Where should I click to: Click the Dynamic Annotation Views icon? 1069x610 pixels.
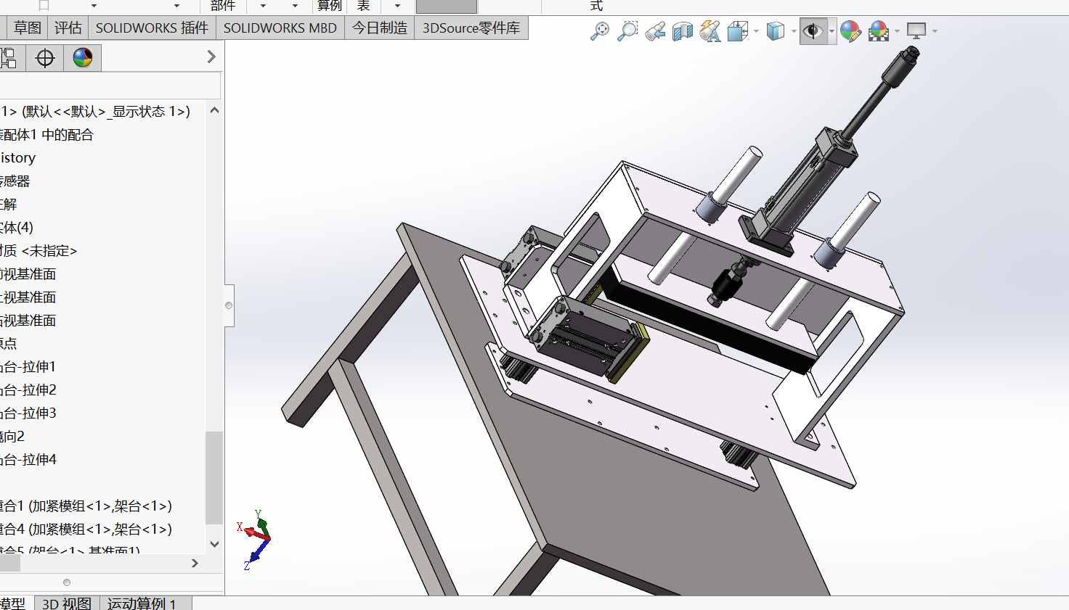(x=710, y=31)
